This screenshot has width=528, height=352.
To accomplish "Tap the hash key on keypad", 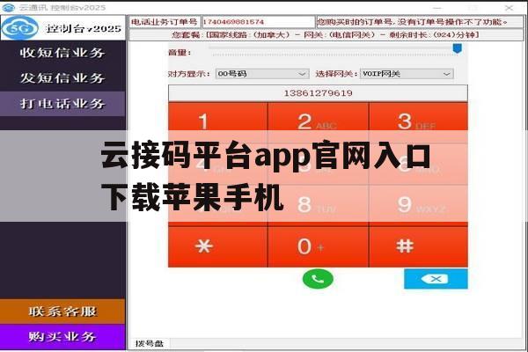I will [419, 246].
